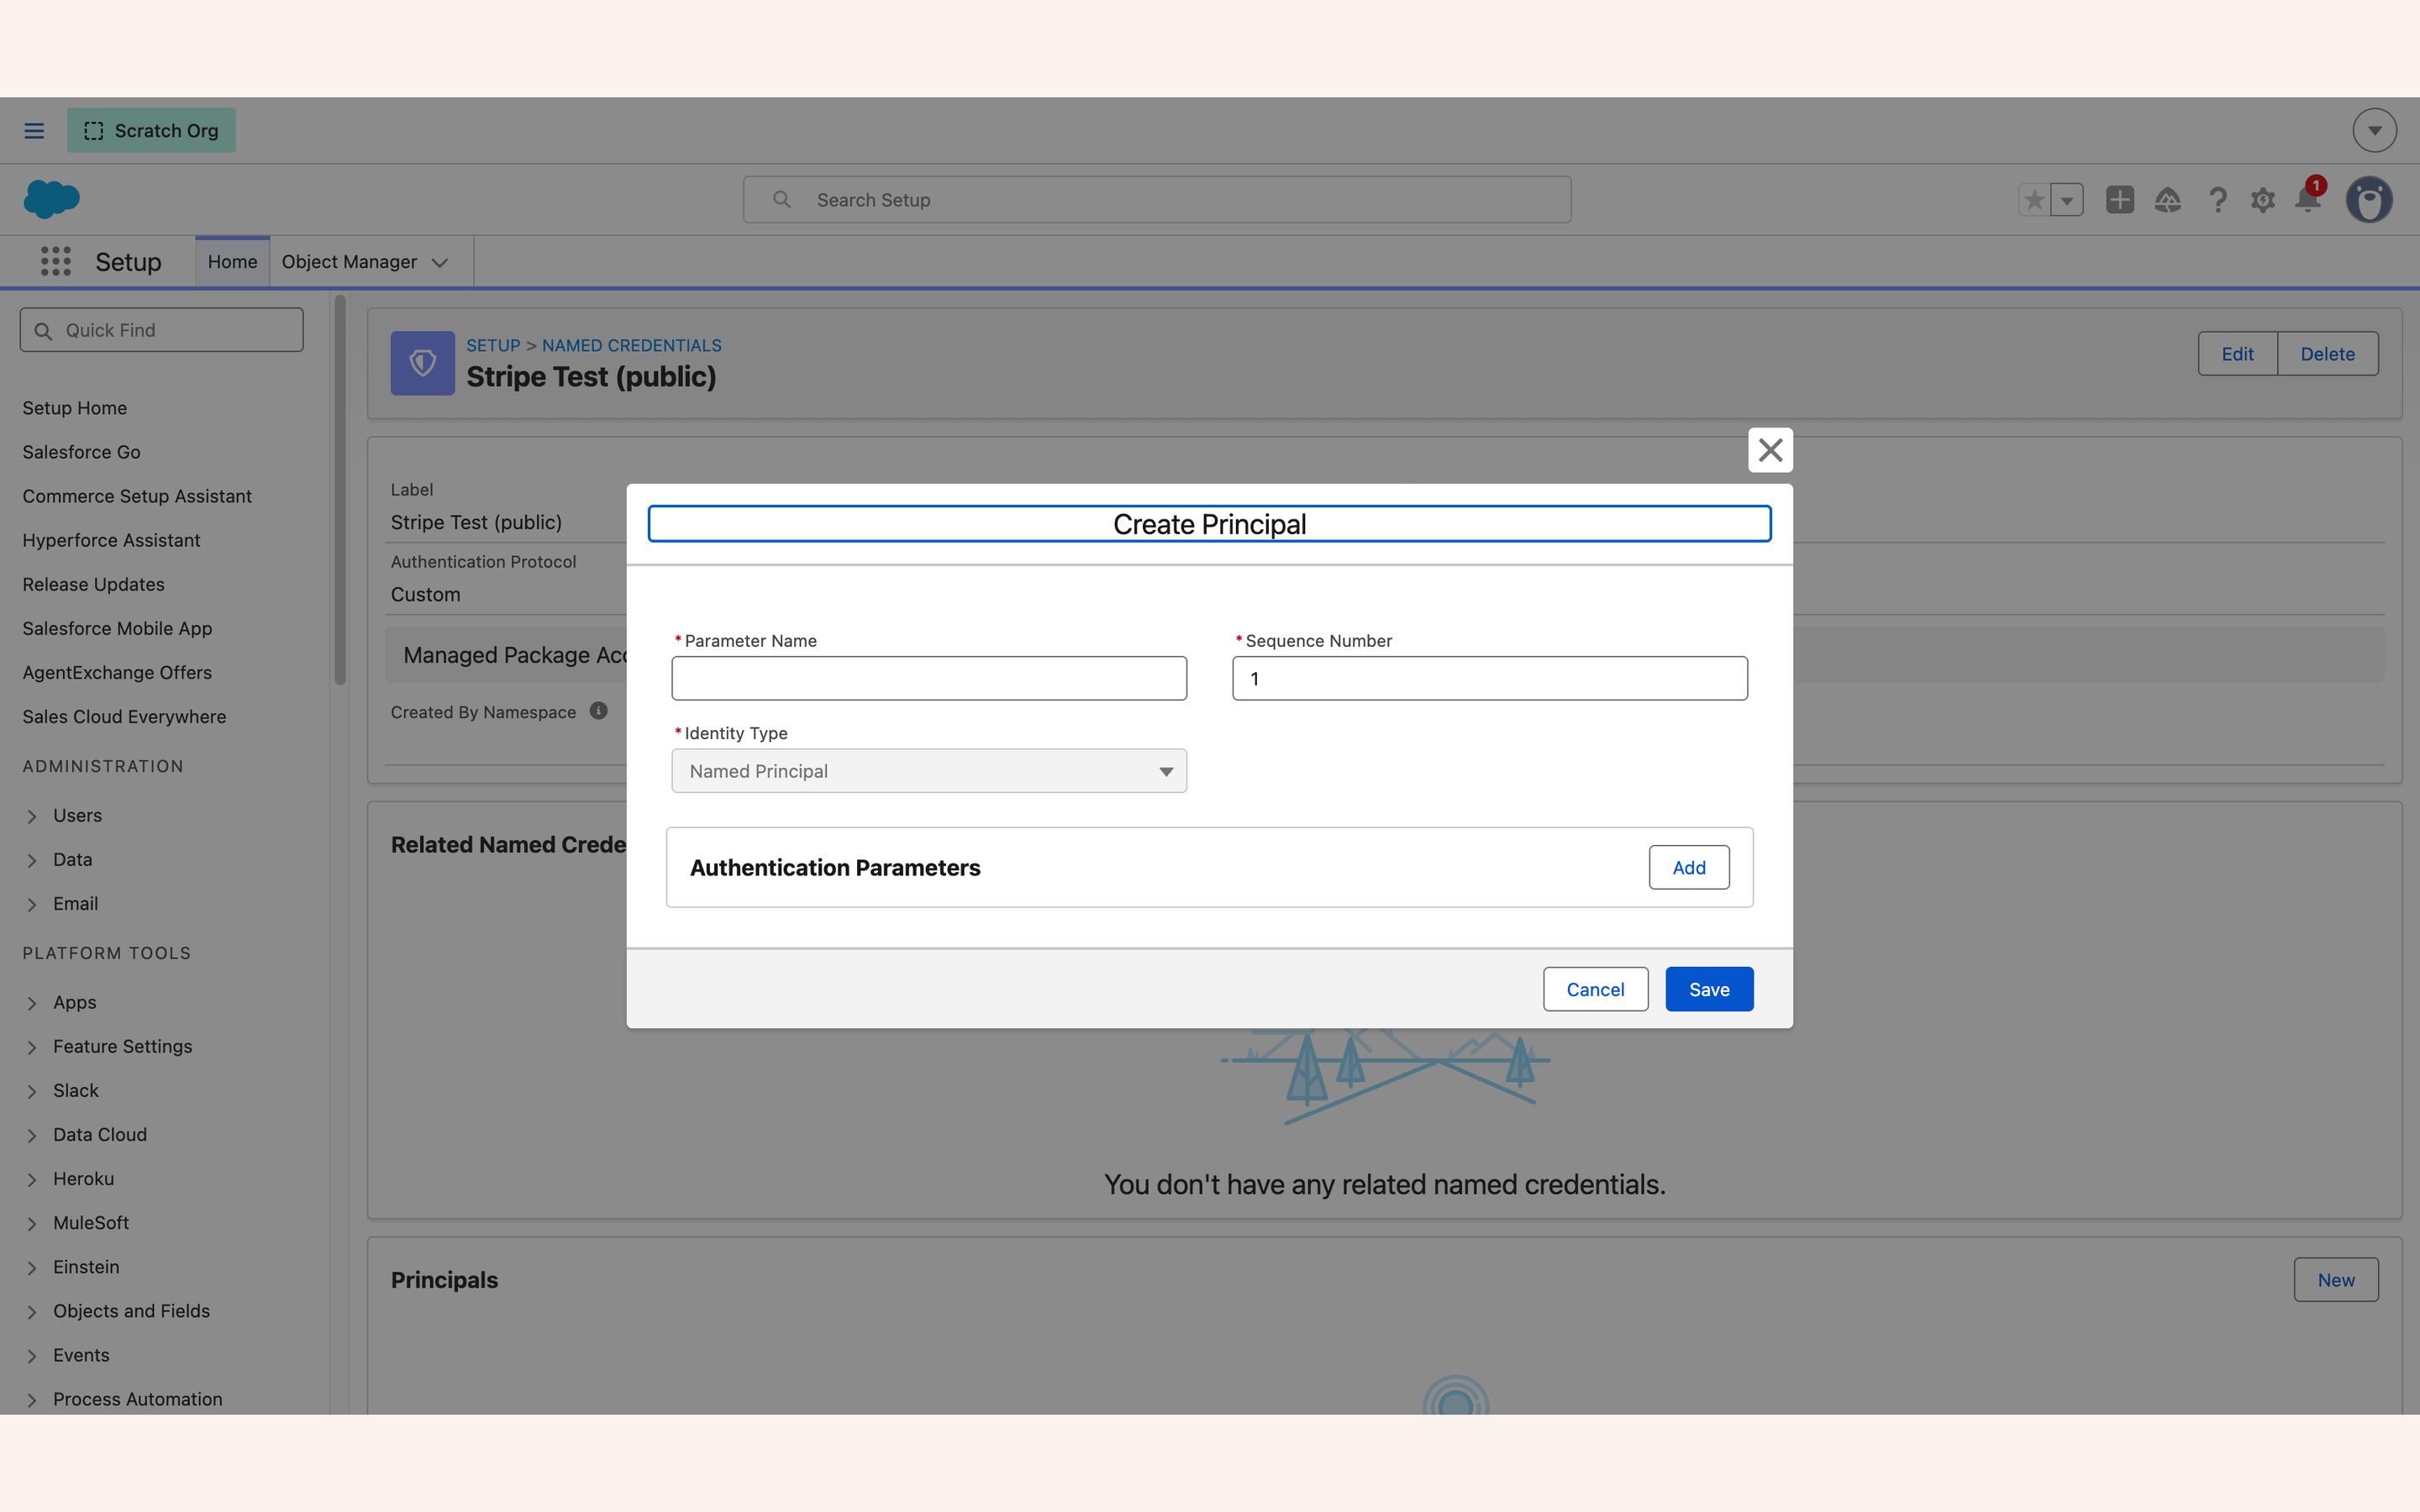
Task: Delete the Stripe Test credential
Action: point(2327,353)
